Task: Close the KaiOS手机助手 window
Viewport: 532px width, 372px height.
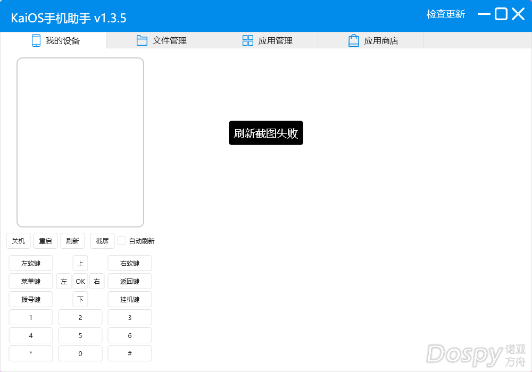Action: (518, 14)
